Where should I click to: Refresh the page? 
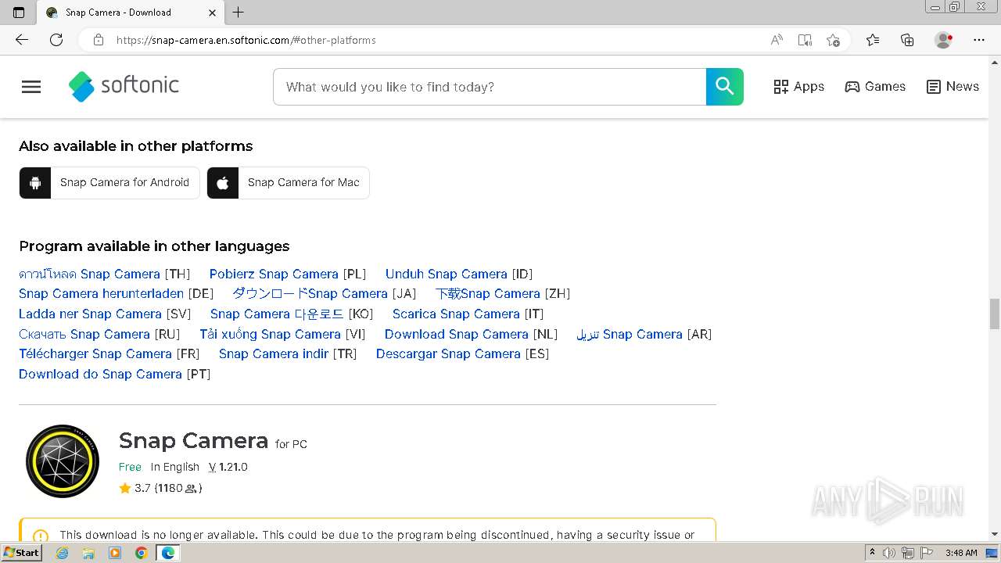56,40
